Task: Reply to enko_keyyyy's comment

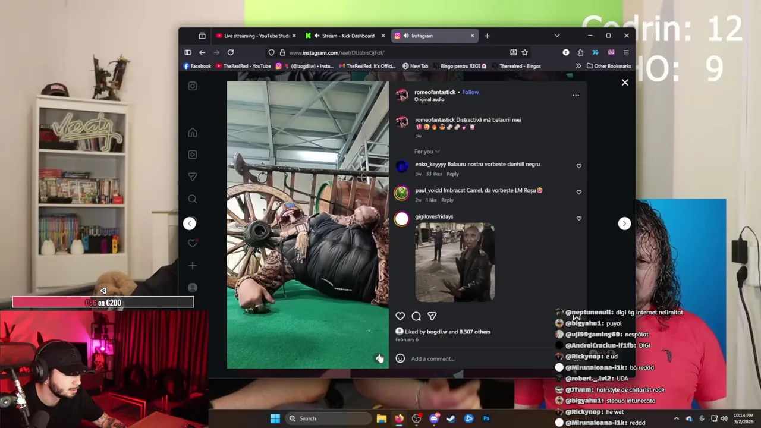Action: point(452,174)
